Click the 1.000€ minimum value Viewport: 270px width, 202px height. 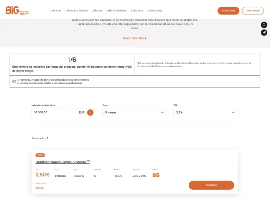(x=118, y=176)
